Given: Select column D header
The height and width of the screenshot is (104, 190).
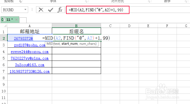Looking at the screenshot, I should pos(129,26).
